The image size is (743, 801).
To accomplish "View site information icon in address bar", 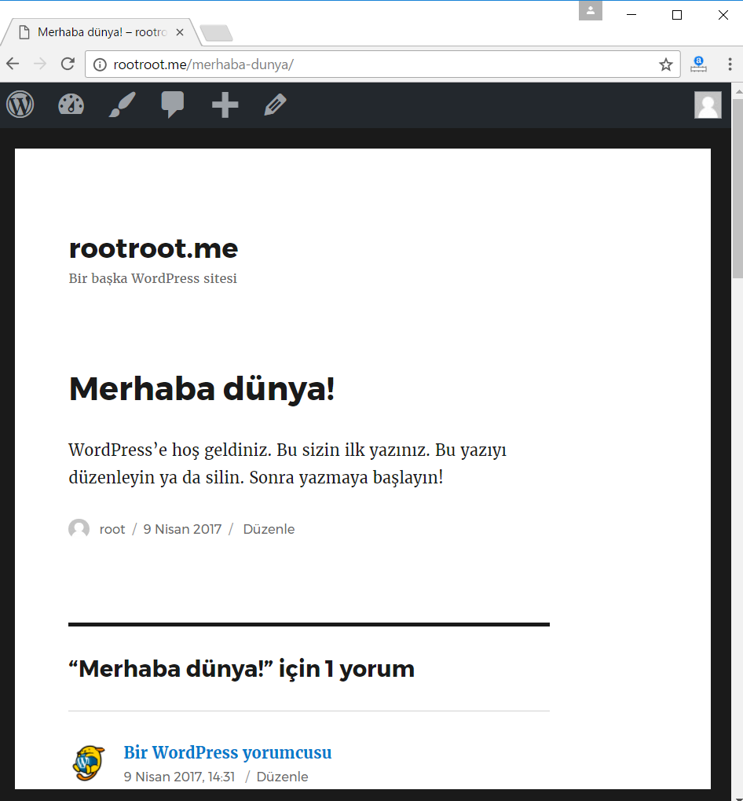I will [100, 64].
